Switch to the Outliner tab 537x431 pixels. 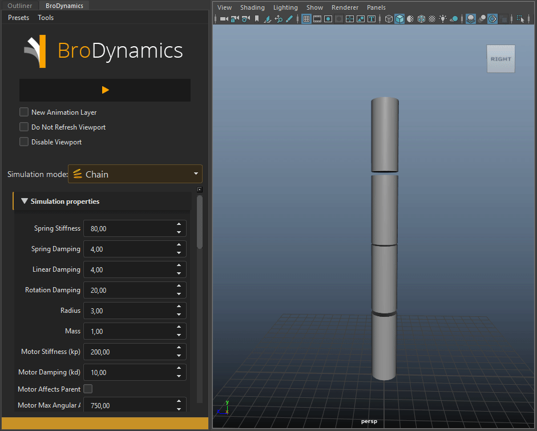(19, 6)
